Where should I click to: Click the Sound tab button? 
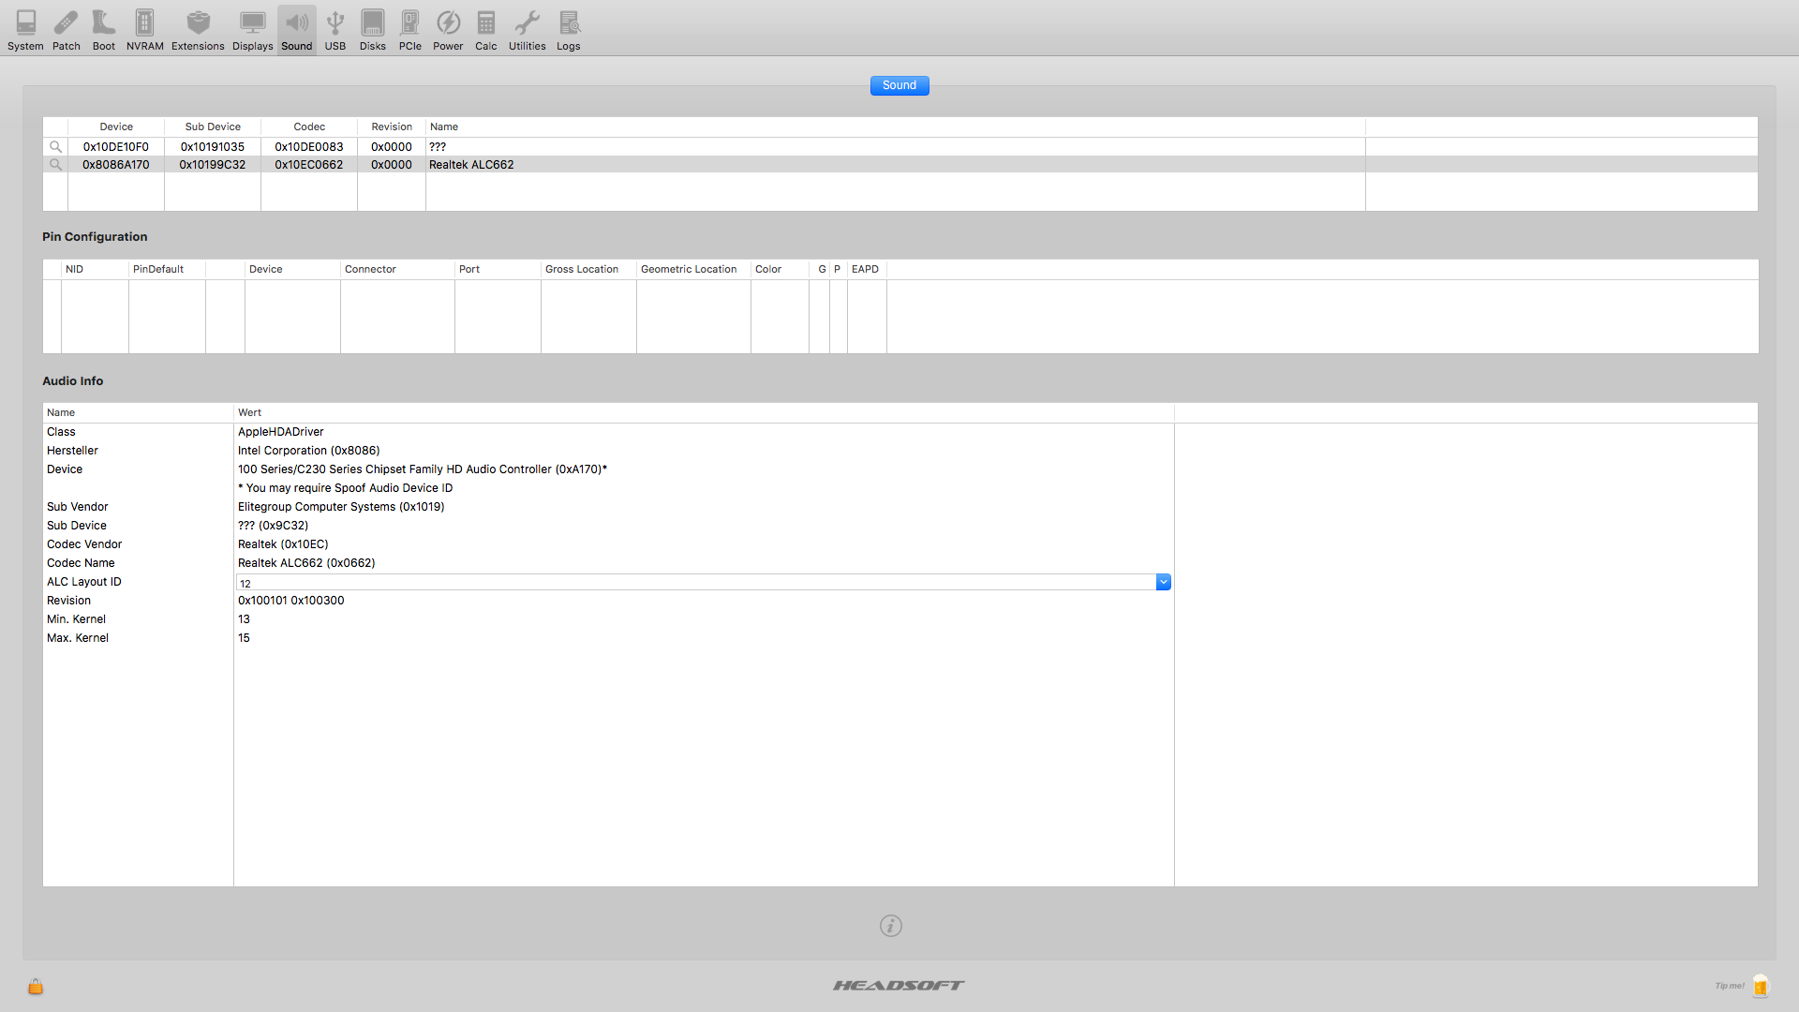tap(899, 85)
